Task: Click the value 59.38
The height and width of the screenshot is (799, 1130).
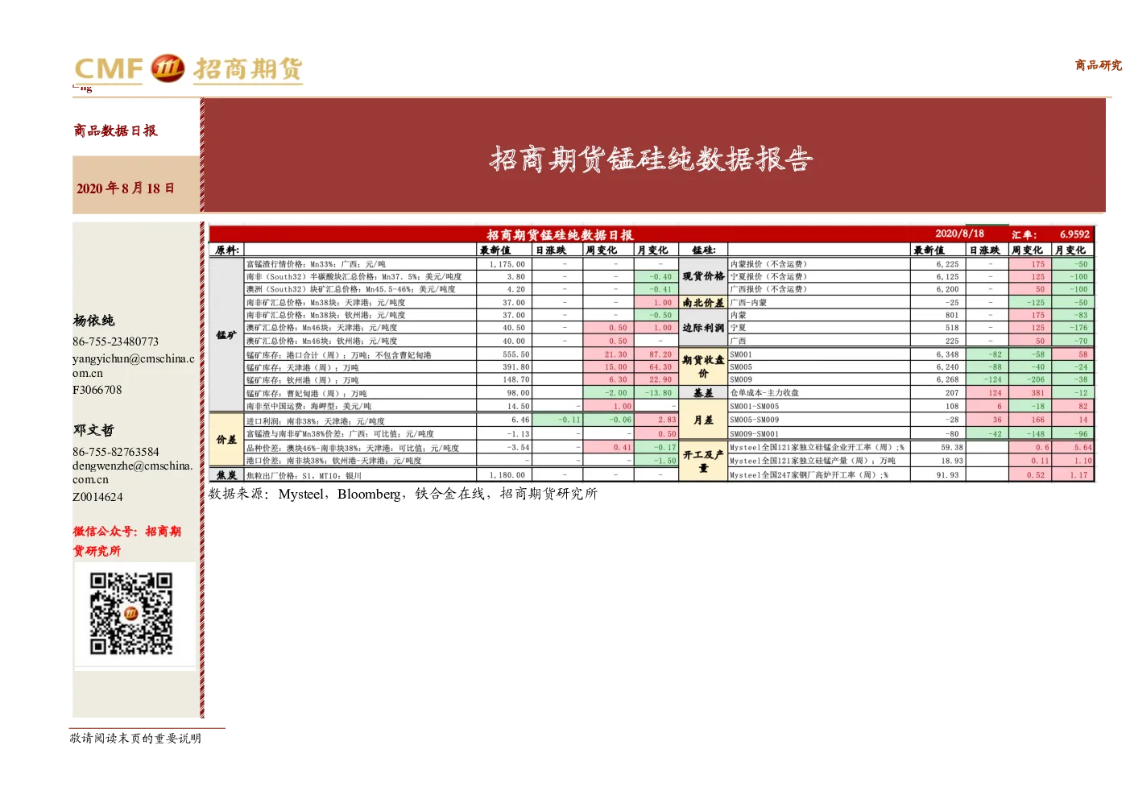Action: pyautogui.click(x=952, y=447)
